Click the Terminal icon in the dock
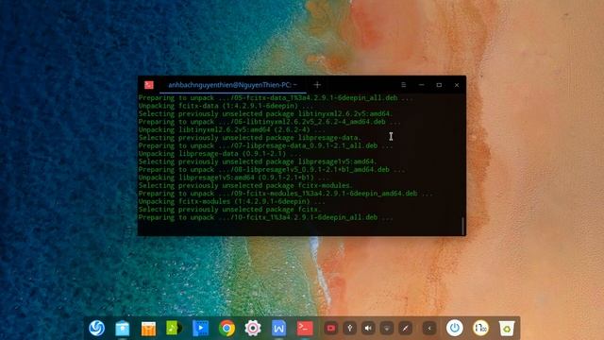Image resolution: width=604 pixels, height=340 pixels. tap(305, 328)
